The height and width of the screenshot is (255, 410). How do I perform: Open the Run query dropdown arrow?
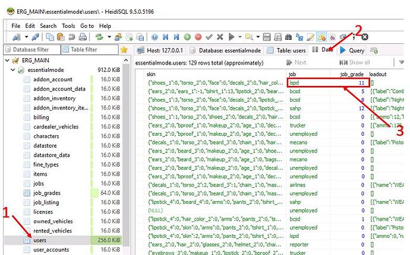click(240, 37)
